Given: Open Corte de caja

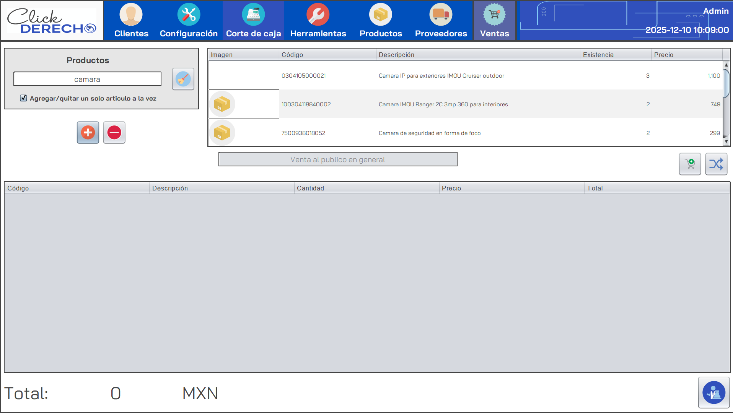Looking at the screenshot, I should (x=253, y=21).
